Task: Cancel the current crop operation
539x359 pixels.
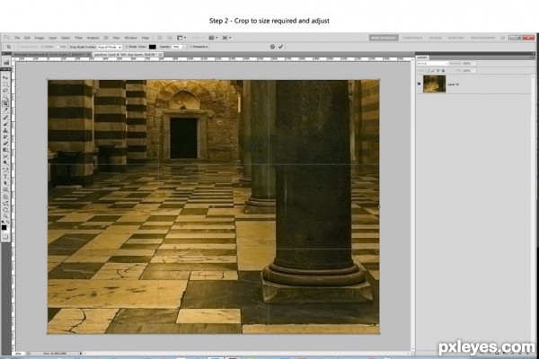Action: tap(272, 47)
